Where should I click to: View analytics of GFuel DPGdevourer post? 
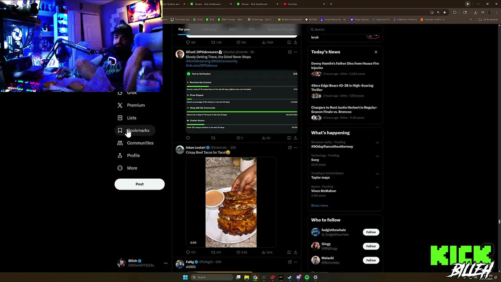click(266, 138)
